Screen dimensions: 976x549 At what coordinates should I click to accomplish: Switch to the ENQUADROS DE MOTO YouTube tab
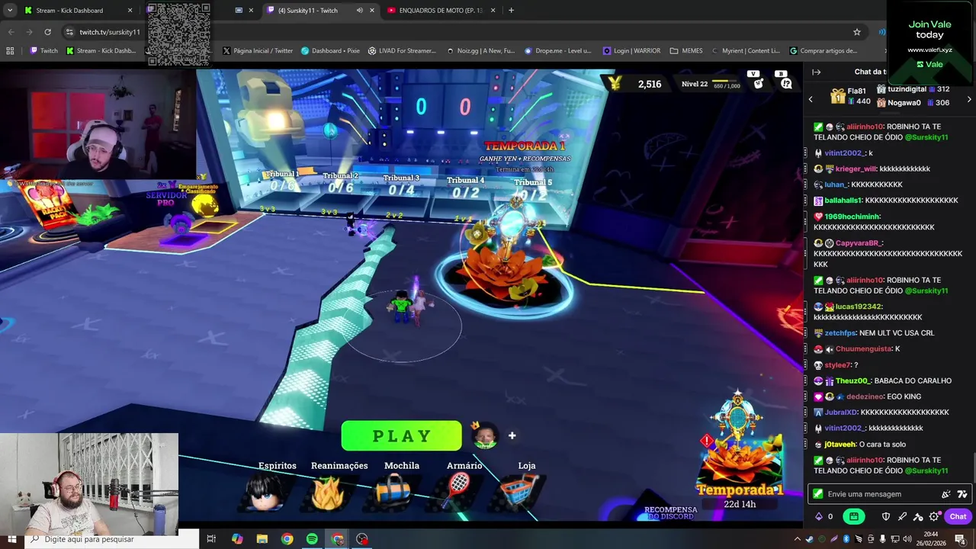[441, 11]
